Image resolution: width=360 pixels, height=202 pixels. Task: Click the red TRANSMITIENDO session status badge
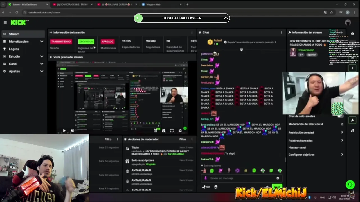(x=61, y=42)
